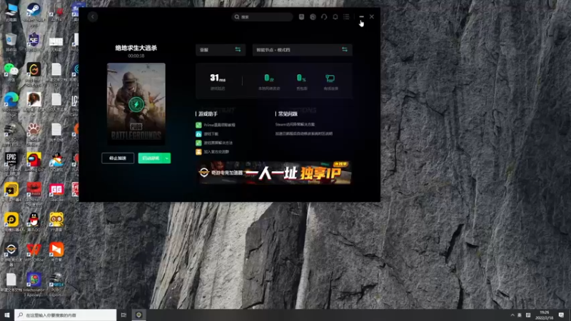
Task: Open the notifications bell icon
Action: click(x=335, y=16)
